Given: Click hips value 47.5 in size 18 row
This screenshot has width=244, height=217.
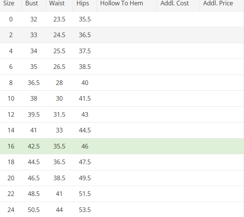Looking at the screenshot, I should click(85, 162).
